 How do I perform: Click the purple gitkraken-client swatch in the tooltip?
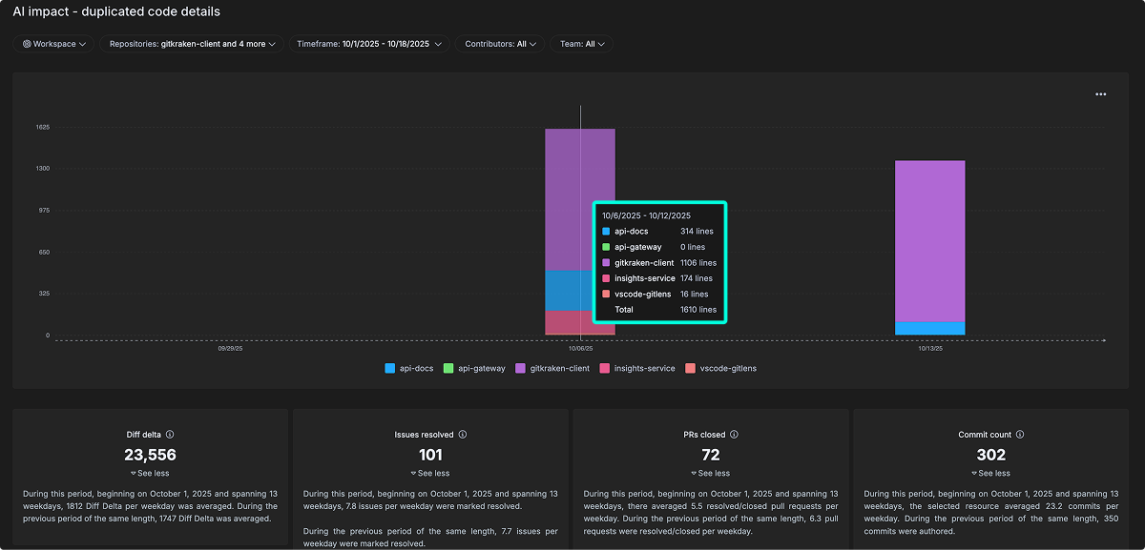[606, 262]
